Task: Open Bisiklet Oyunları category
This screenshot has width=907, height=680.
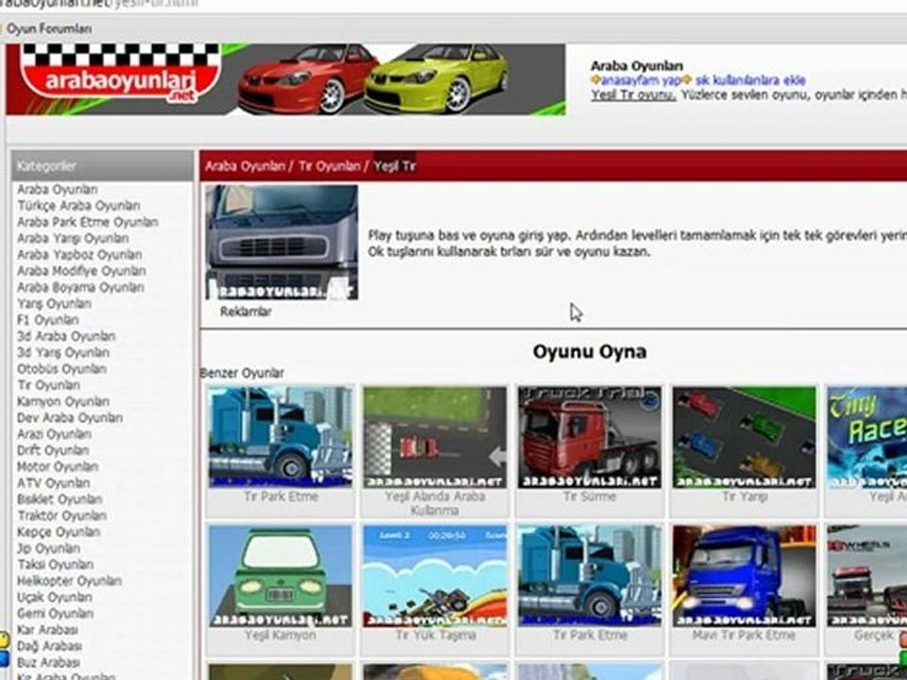Action: point(60,499)
